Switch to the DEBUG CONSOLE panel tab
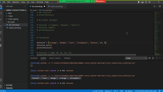This screenshot has width=163, height=92. point(55,58)
